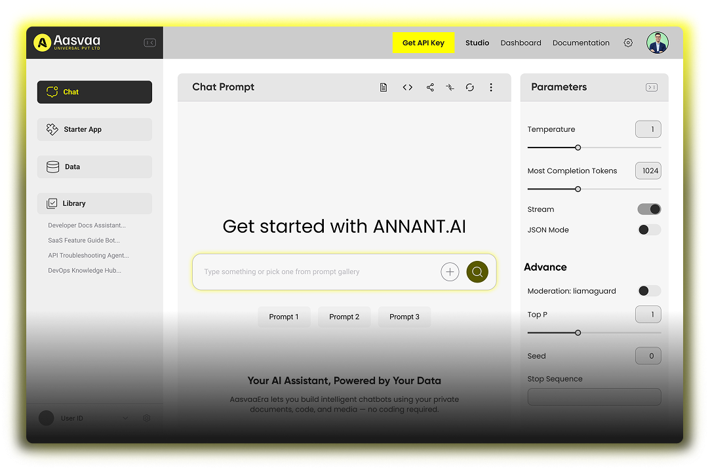Viewport: 710px width, 470px height.
Task: Turn on Moderation liamaguard toggle
Action: click(649, 290)
